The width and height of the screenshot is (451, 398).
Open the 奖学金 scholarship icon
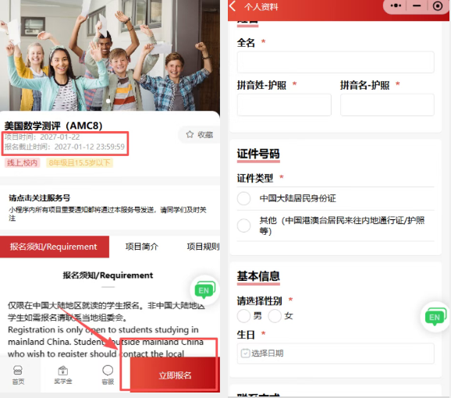(63, 375)
